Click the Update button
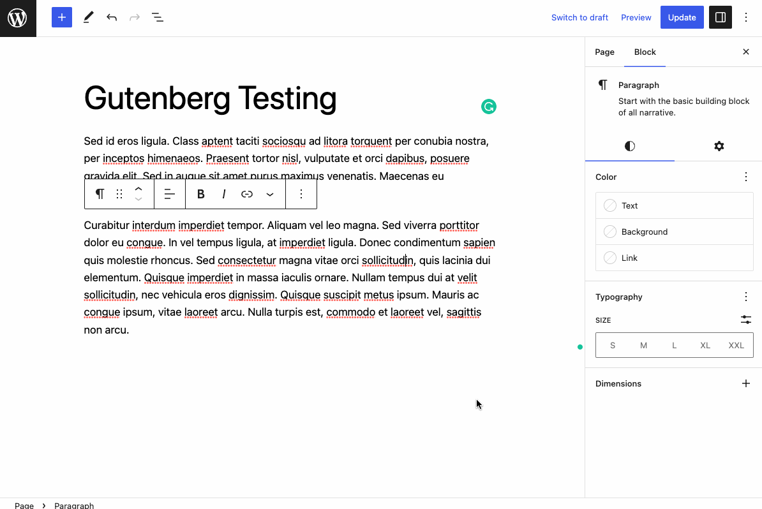 (x=682, y=17)
